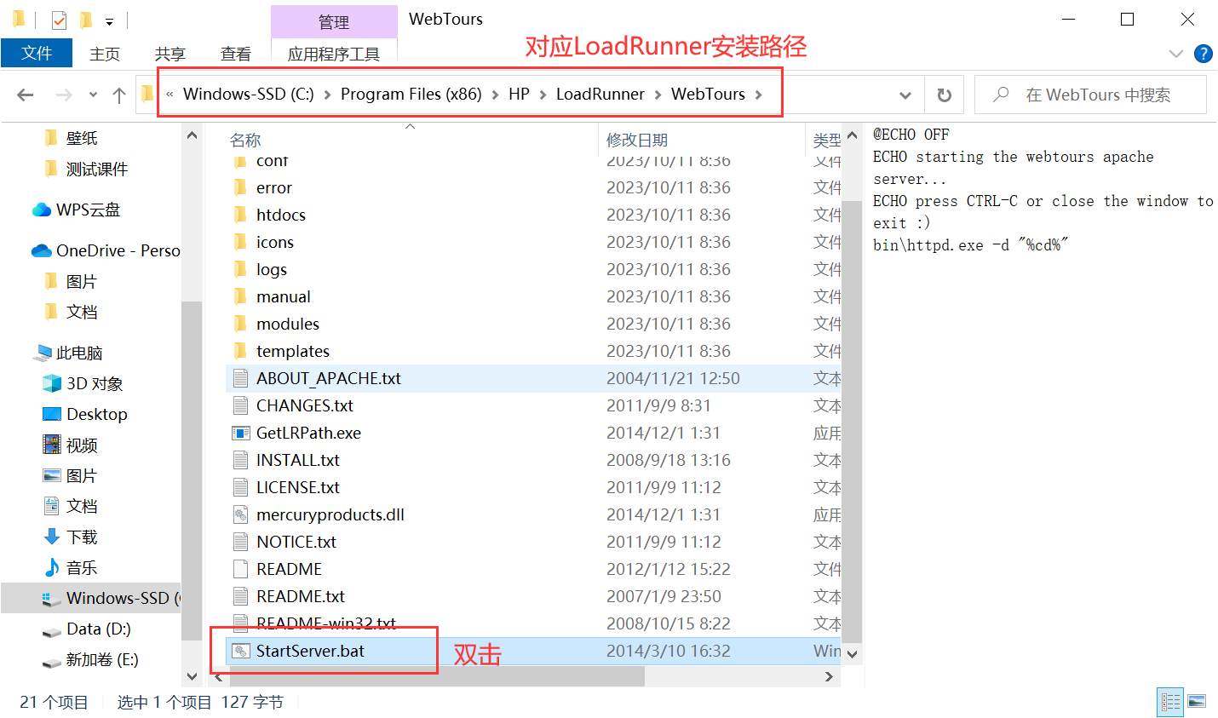This screenshot has height=718, width=1218.
Task: Click Windows-SSD (C:) in the address bar
Action: click(248, 94)
